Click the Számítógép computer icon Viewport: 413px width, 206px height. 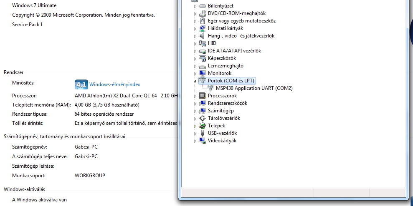(202, 111)
